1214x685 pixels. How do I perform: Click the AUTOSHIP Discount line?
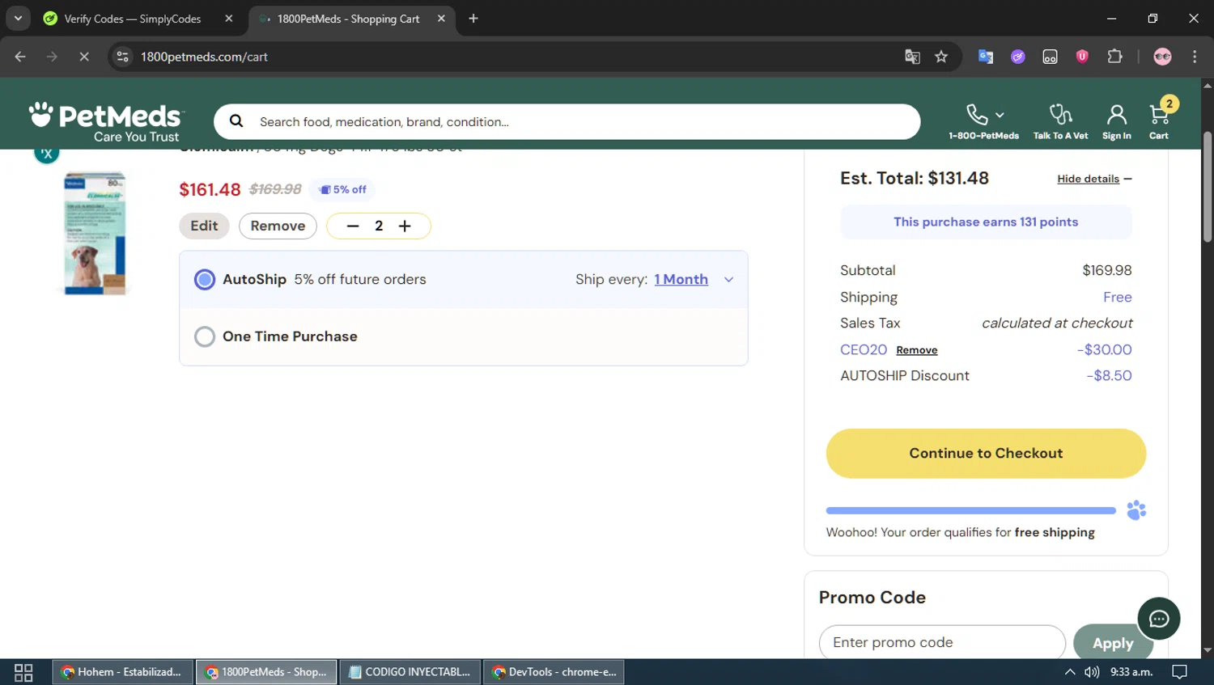point(986,375)
